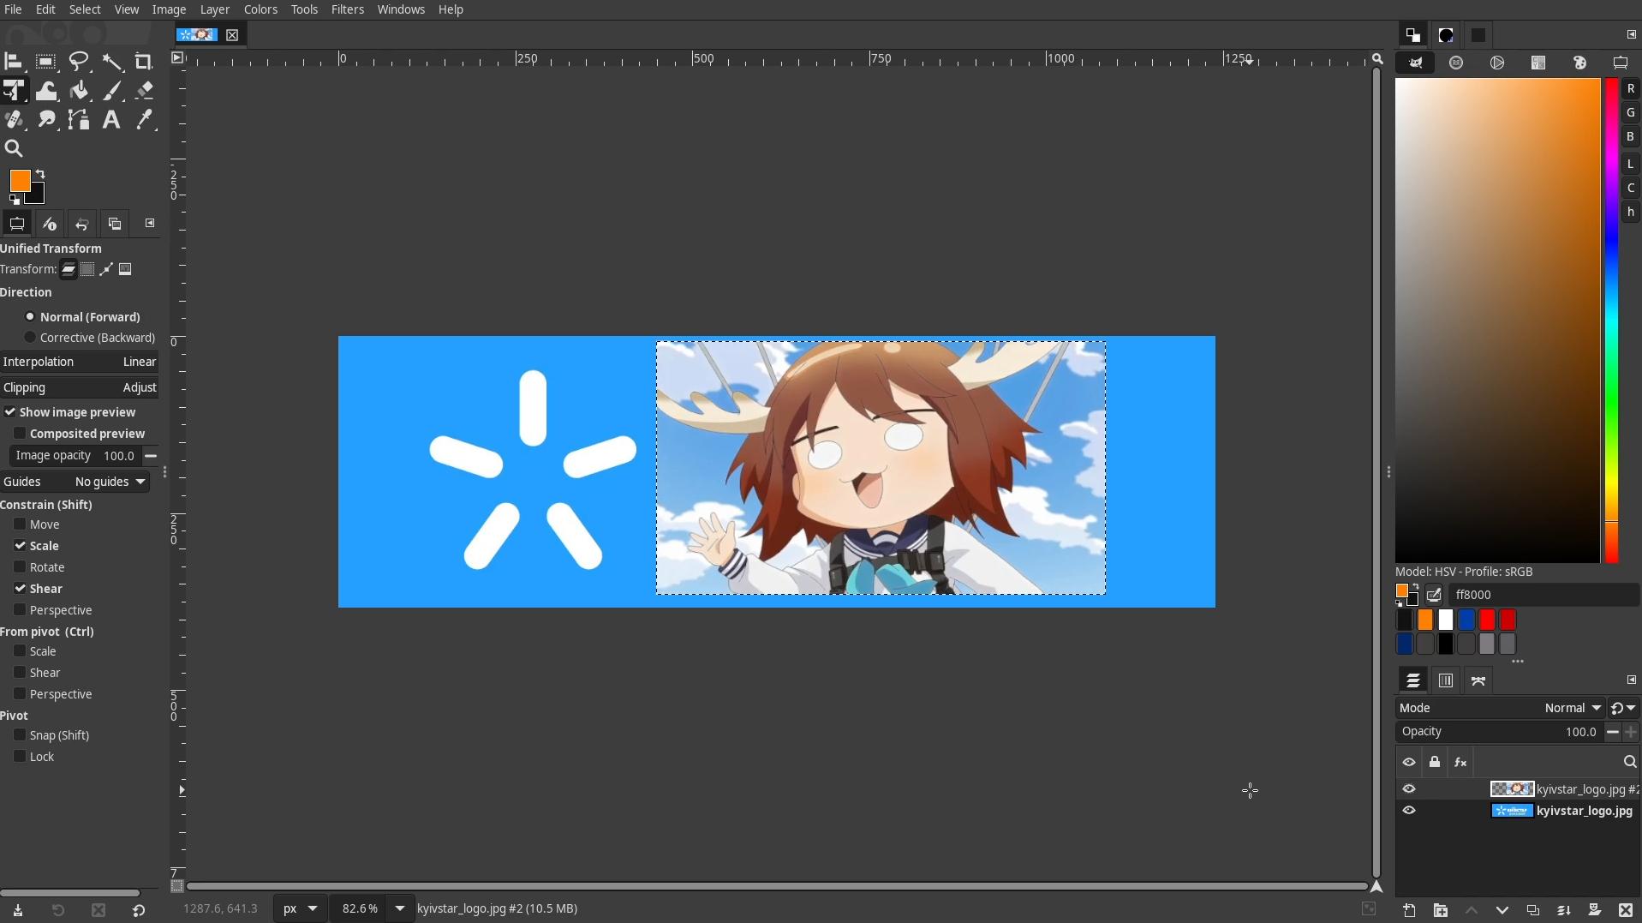This screenshot has width=1642, height=923.
Task: Open the Colors menu
Action: tap(260, 9)
